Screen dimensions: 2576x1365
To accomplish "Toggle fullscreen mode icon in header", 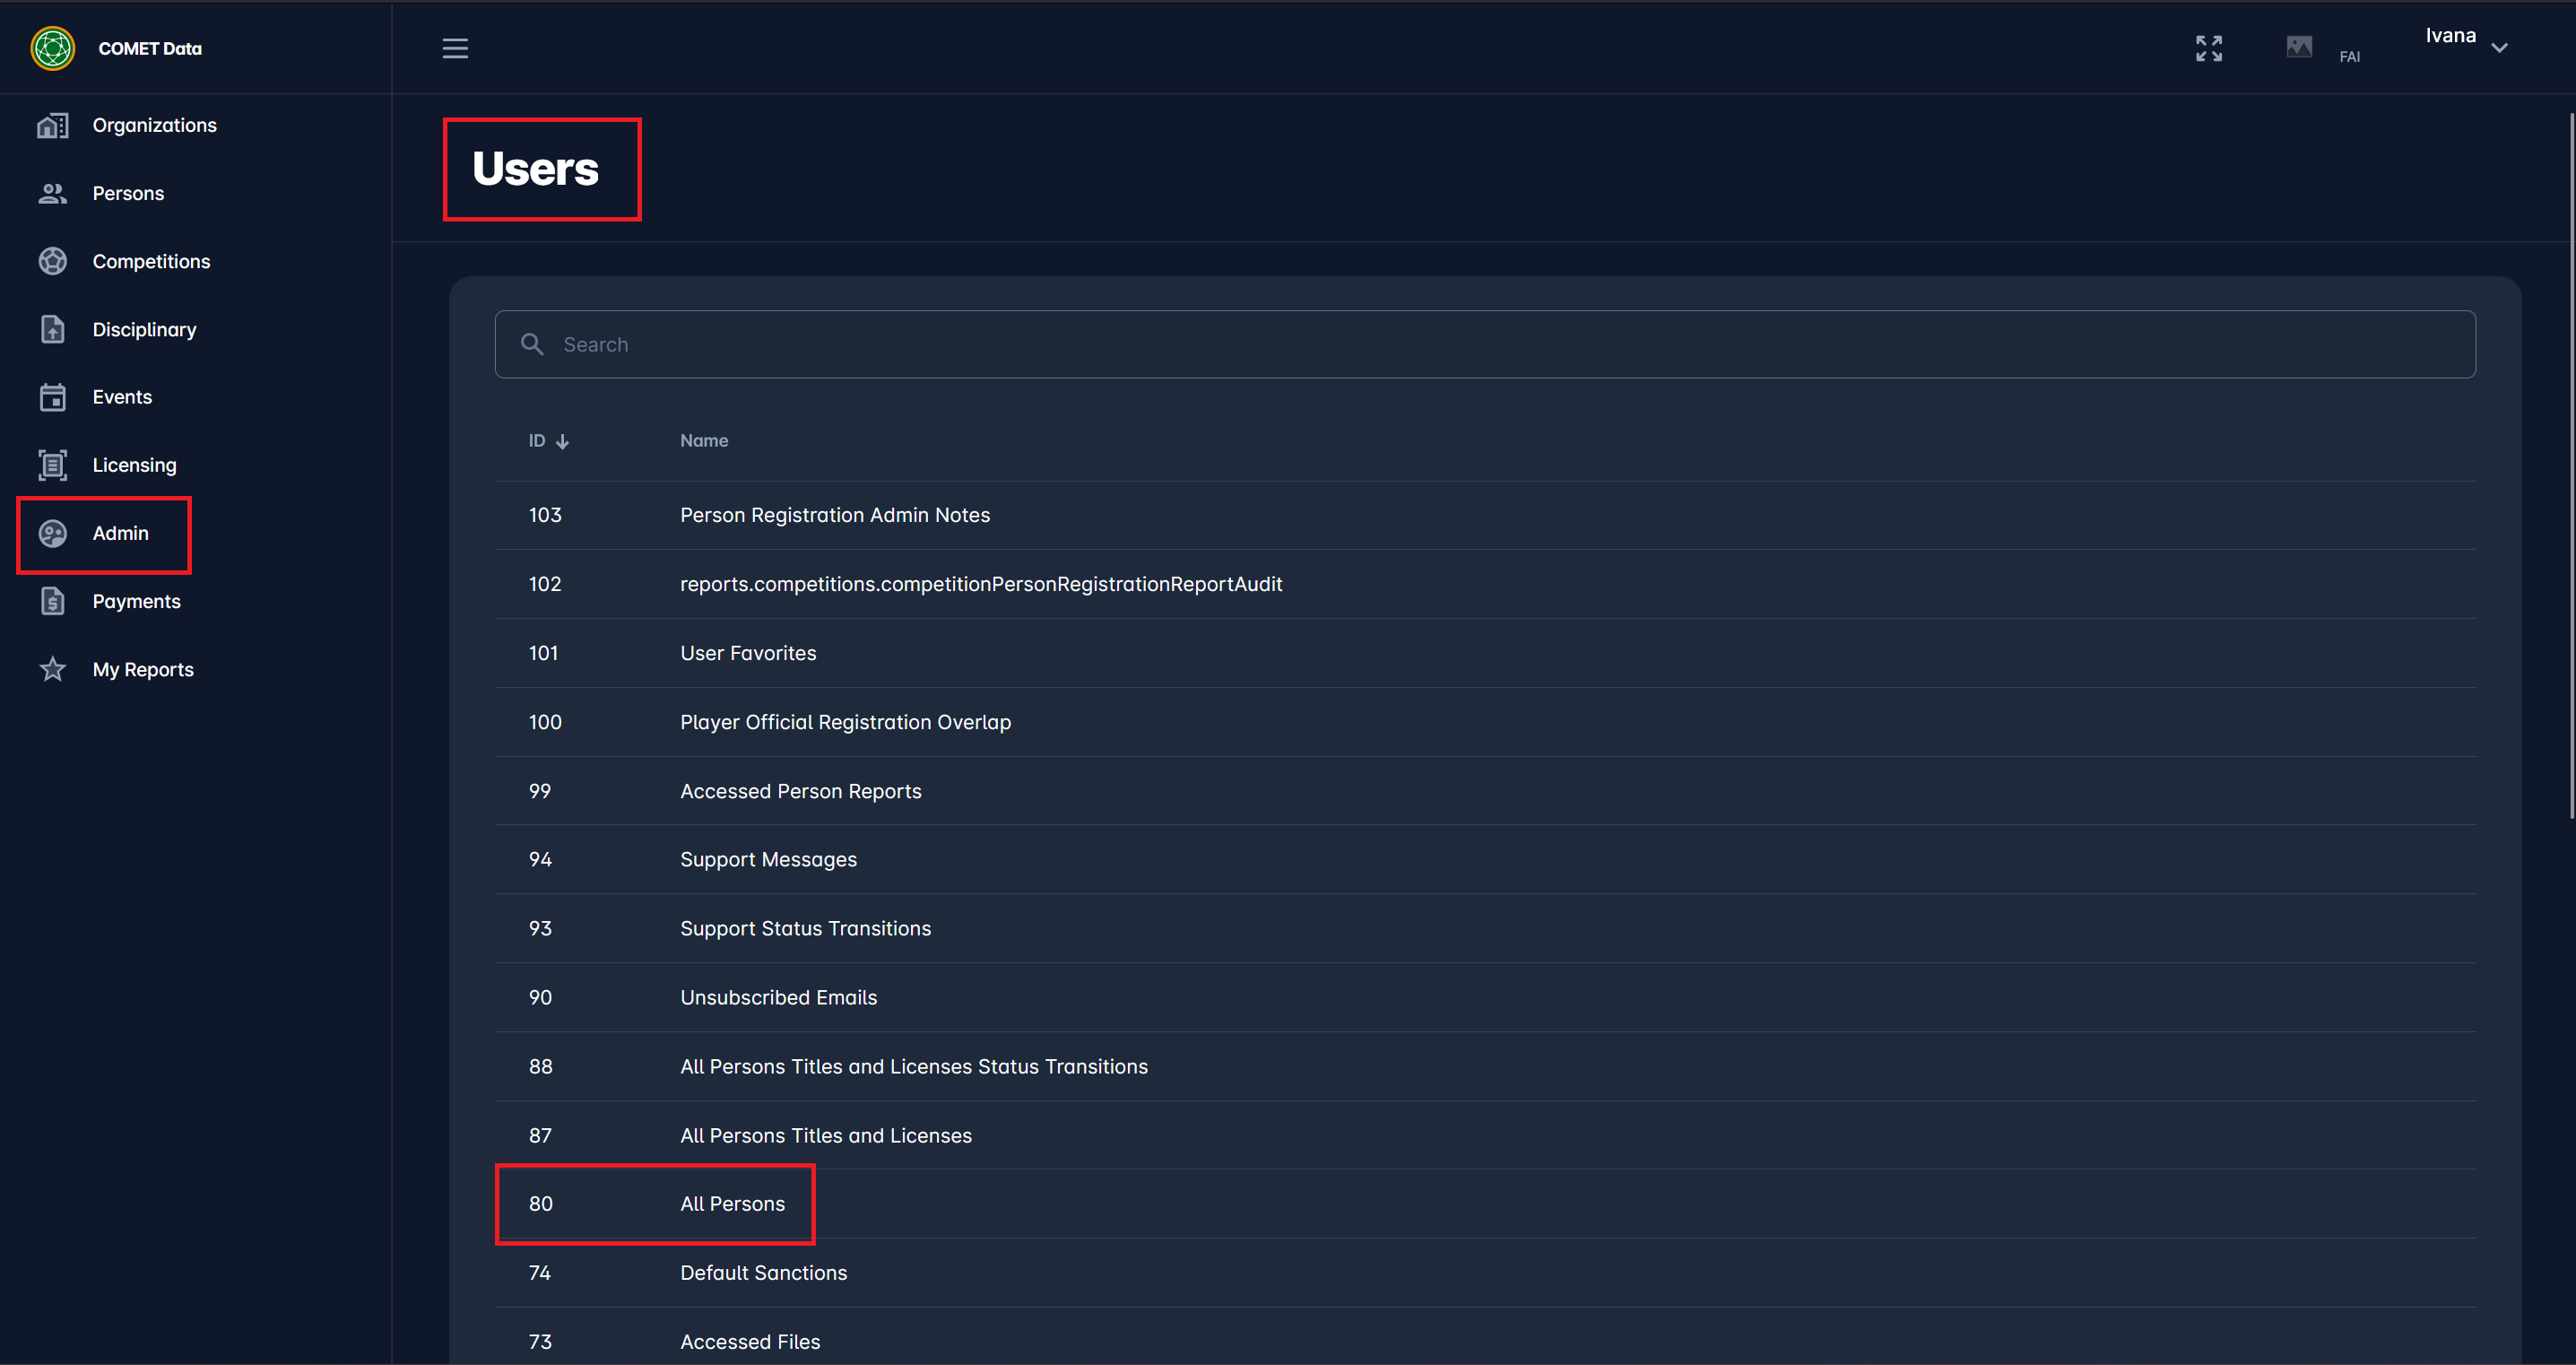I will pos(2208,48).
